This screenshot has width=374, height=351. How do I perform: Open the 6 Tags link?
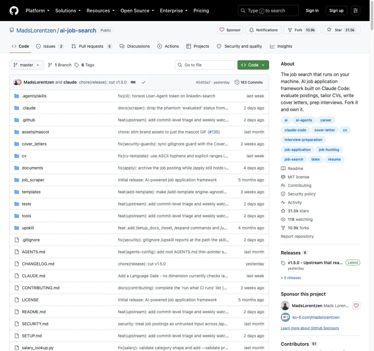pyautogui.click(x=84, y=65)
